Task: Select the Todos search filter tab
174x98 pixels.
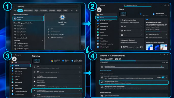Action: (x=20, y=11)
